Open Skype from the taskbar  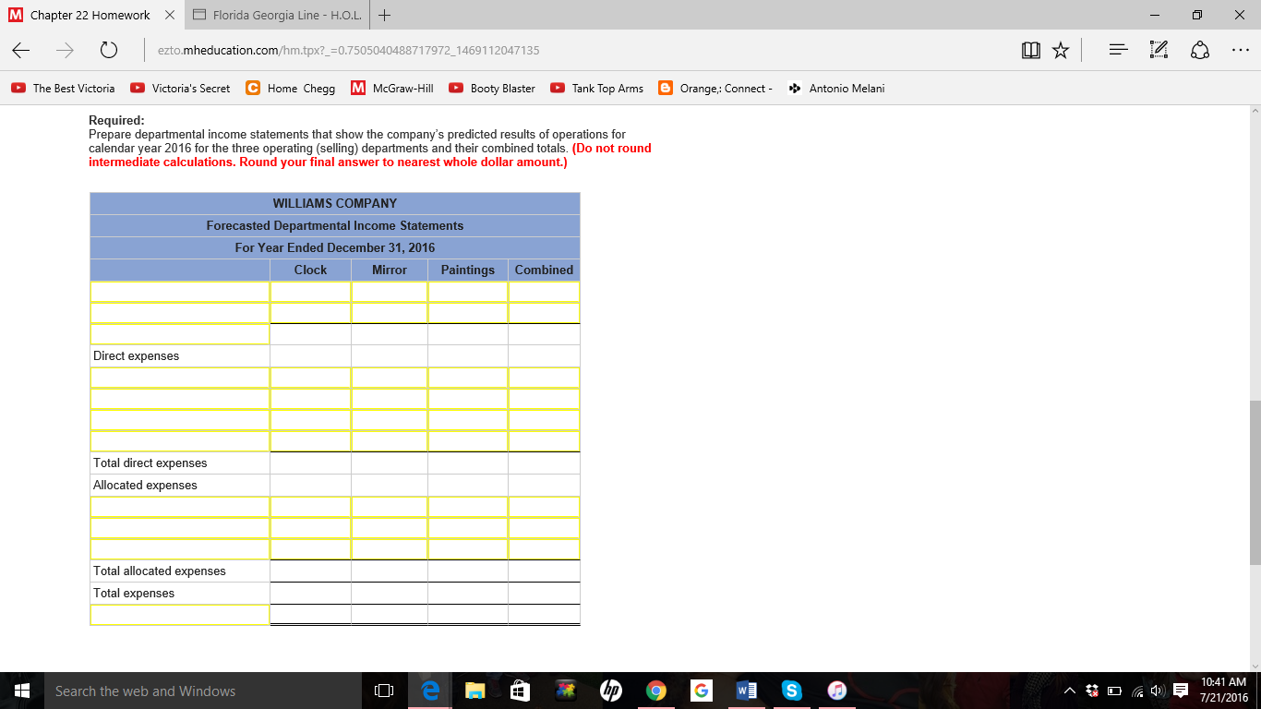point(791,690)
